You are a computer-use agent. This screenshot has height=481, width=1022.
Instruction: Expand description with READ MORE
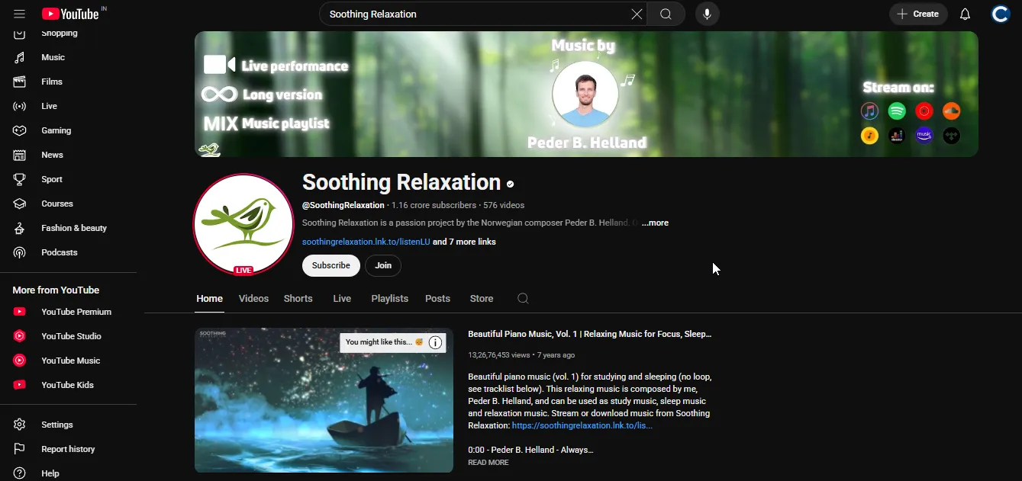pos(488,463)
